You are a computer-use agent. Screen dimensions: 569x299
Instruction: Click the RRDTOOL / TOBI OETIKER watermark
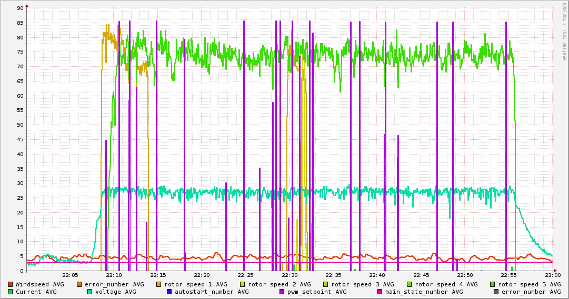click(x=564, y=32)
